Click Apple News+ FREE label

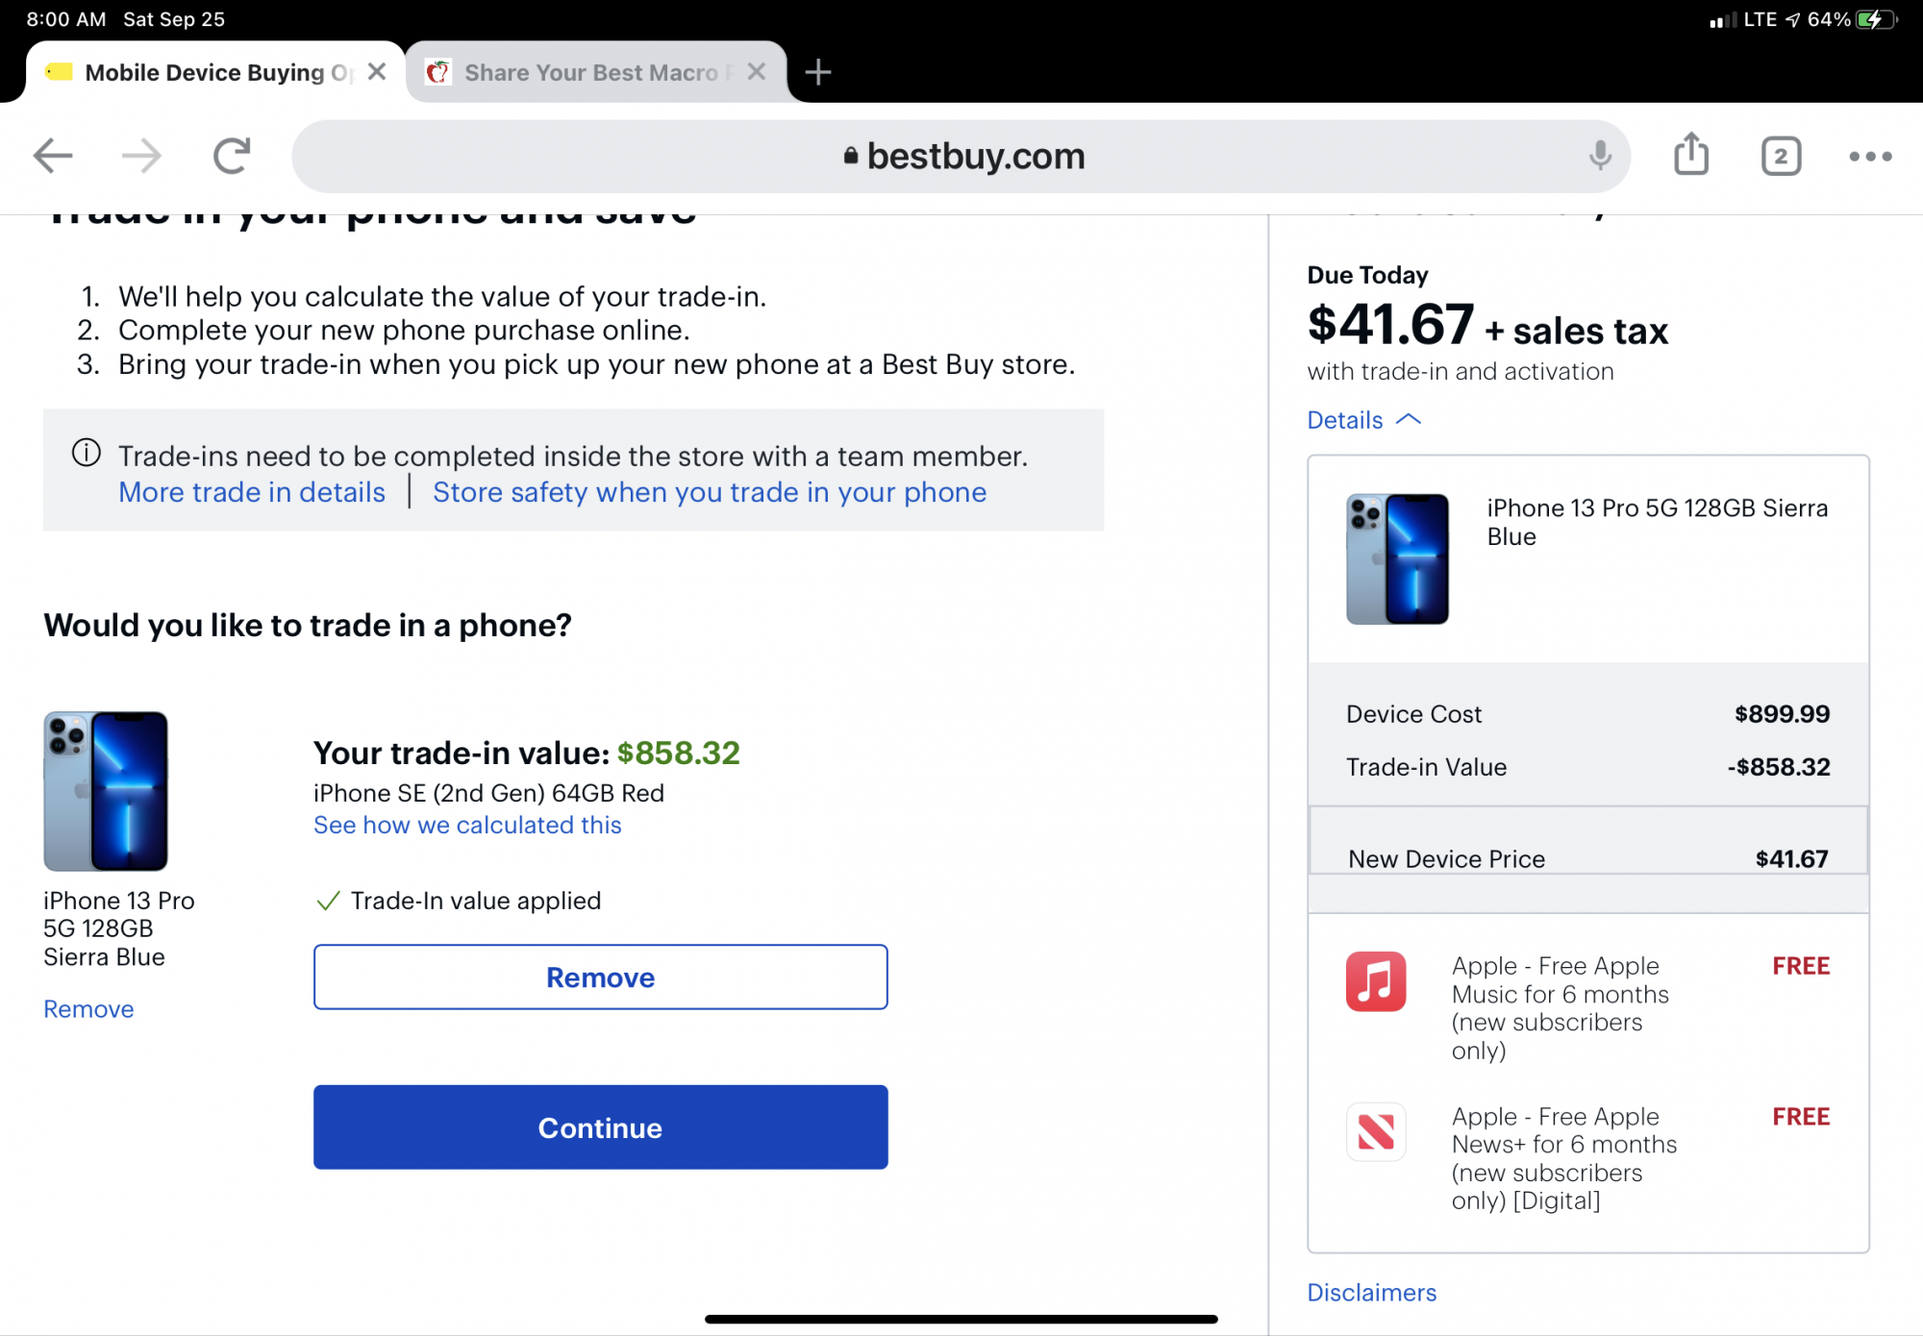click(1801, 1117)
